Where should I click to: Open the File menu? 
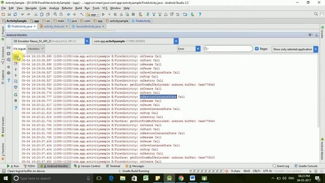pyautogui.click(x=4, y=8)
